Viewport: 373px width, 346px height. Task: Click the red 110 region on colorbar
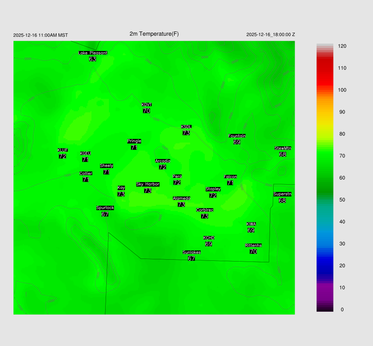(325, 68)
